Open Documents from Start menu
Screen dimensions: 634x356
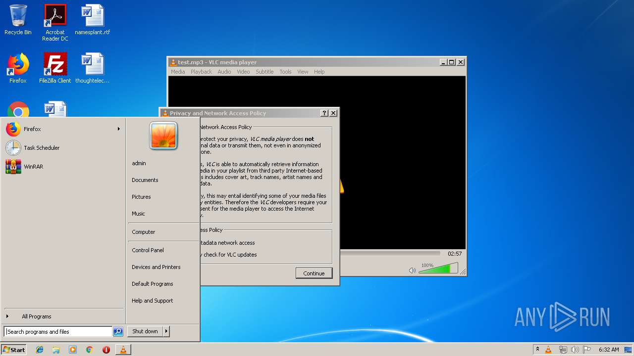145,180
